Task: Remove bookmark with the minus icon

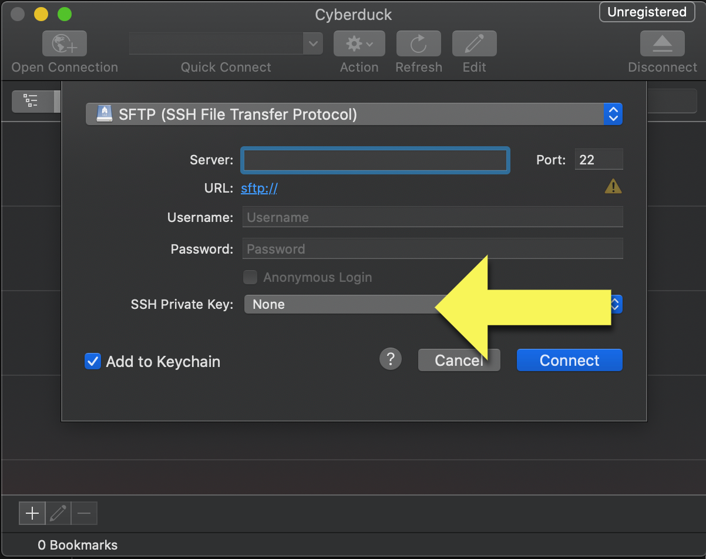Action: pos(84,514)
